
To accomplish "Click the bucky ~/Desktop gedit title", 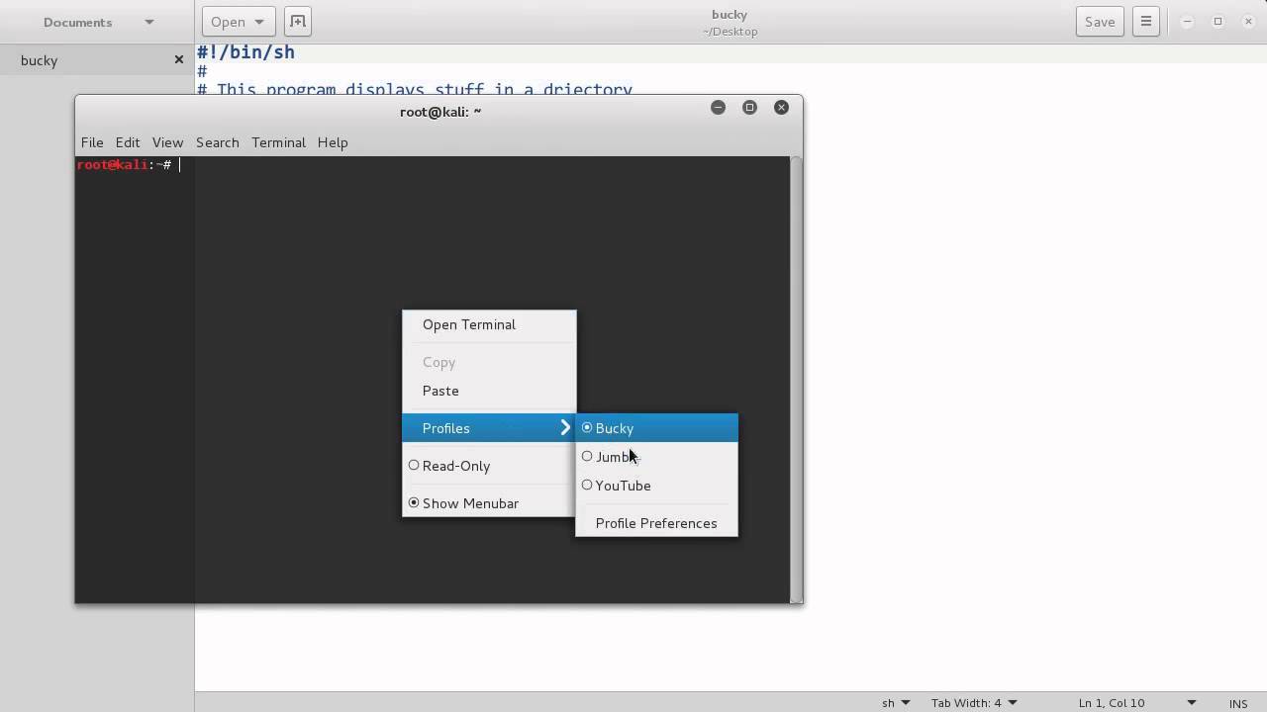I will (730, 22).
